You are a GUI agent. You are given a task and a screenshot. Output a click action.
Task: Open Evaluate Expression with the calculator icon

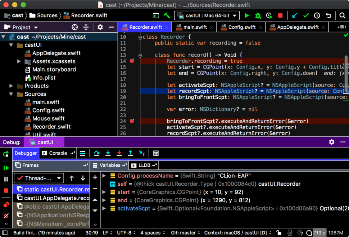pos(156,153)
